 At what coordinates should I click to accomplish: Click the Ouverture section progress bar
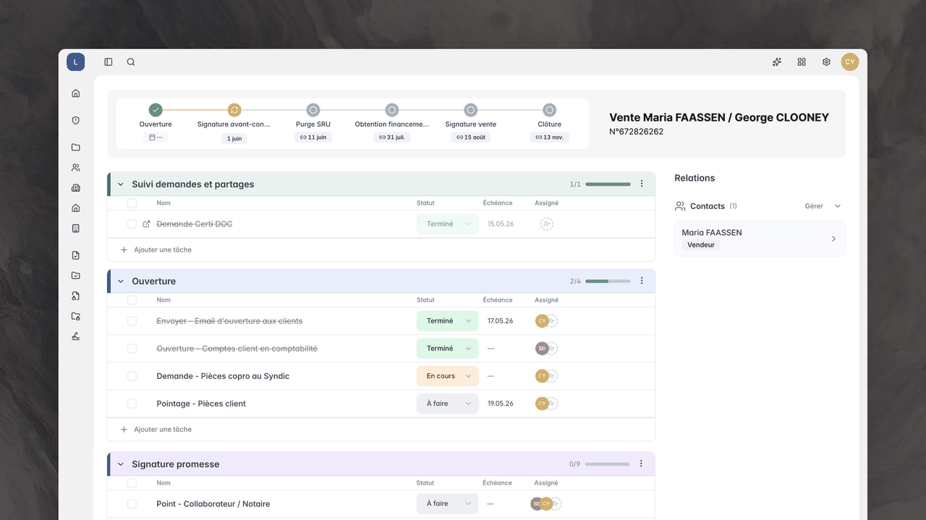pos(608,281)
